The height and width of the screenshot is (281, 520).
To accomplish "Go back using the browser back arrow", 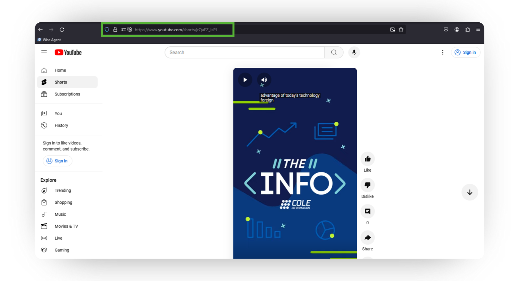I will point(41,30).
